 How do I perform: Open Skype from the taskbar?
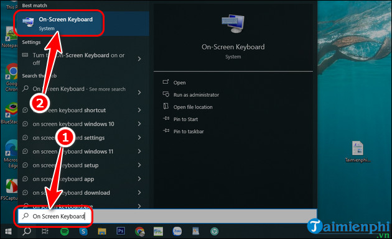point(83,232)
